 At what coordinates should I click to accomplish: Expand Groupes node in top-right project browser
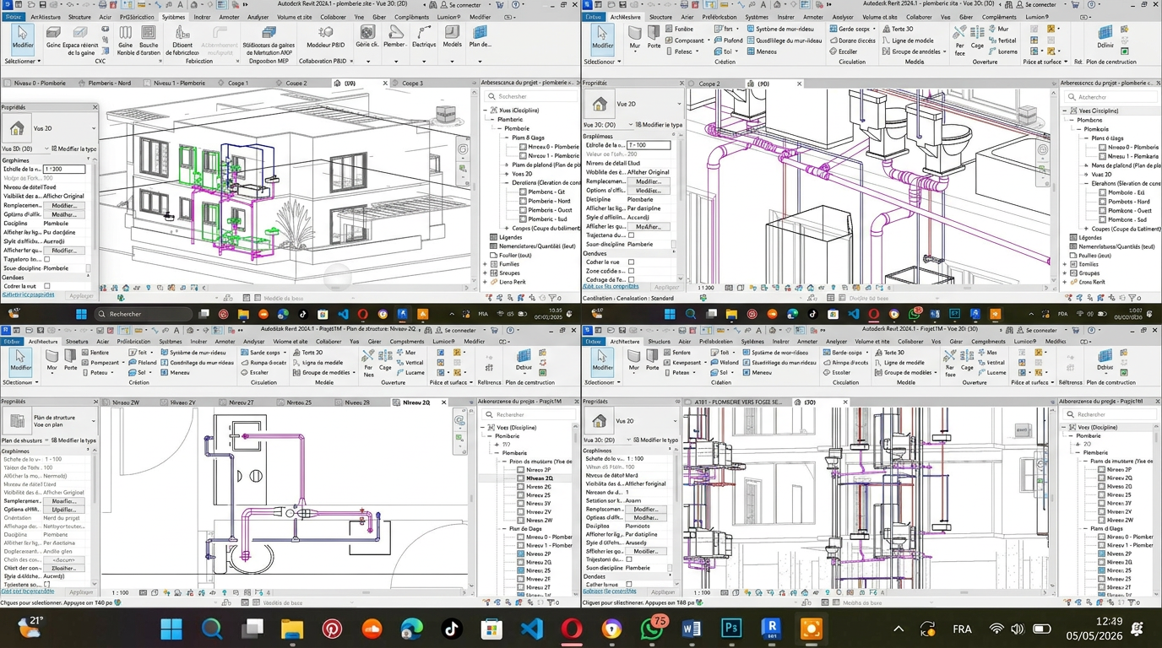(x=1066, y=273)
